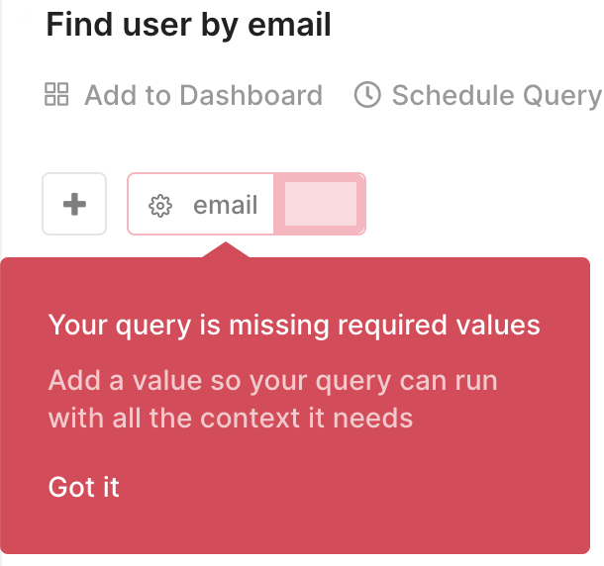The image size is (604, 566).
Task: Click the clock icon for scheduling
Action: (367, 94)
